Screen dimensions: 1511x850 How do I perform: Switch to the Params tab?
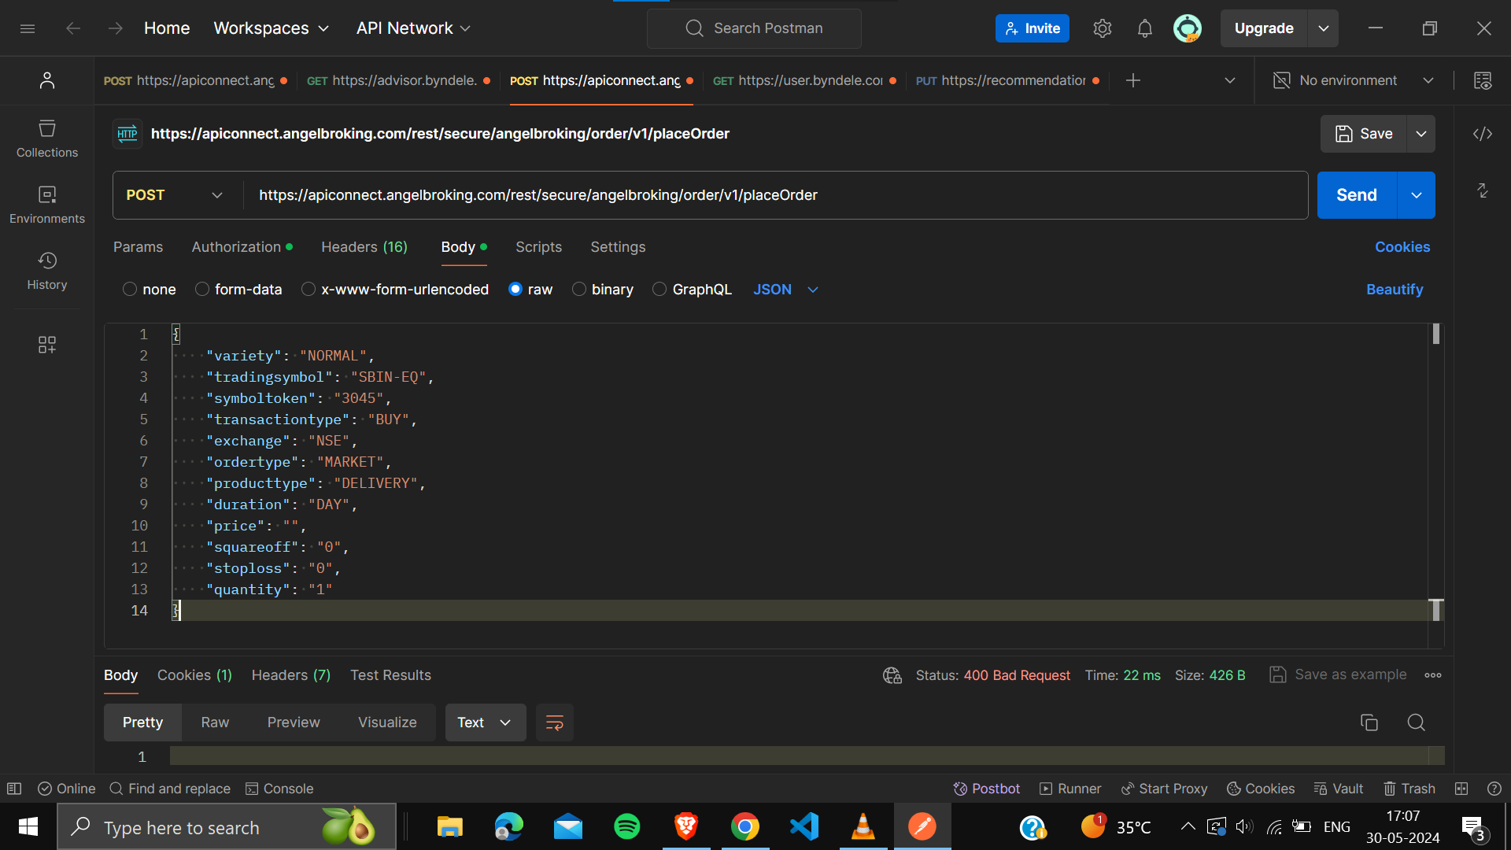138,247
